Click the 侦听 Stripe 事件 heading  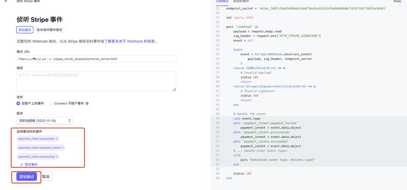39,19
